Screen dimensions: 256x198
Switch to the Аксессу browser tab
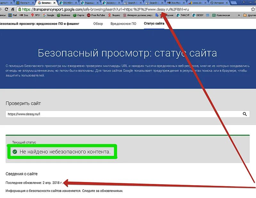point(111,3)
